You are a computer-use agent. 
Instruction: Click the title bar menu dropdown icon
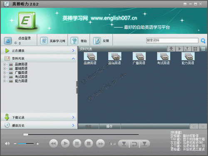tap(185, 4)
